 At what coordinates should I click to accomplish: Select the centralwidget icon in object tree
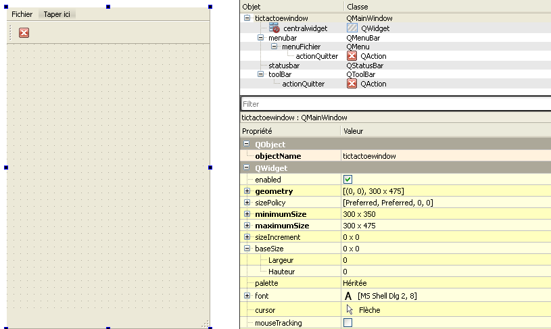click(274, 28)
